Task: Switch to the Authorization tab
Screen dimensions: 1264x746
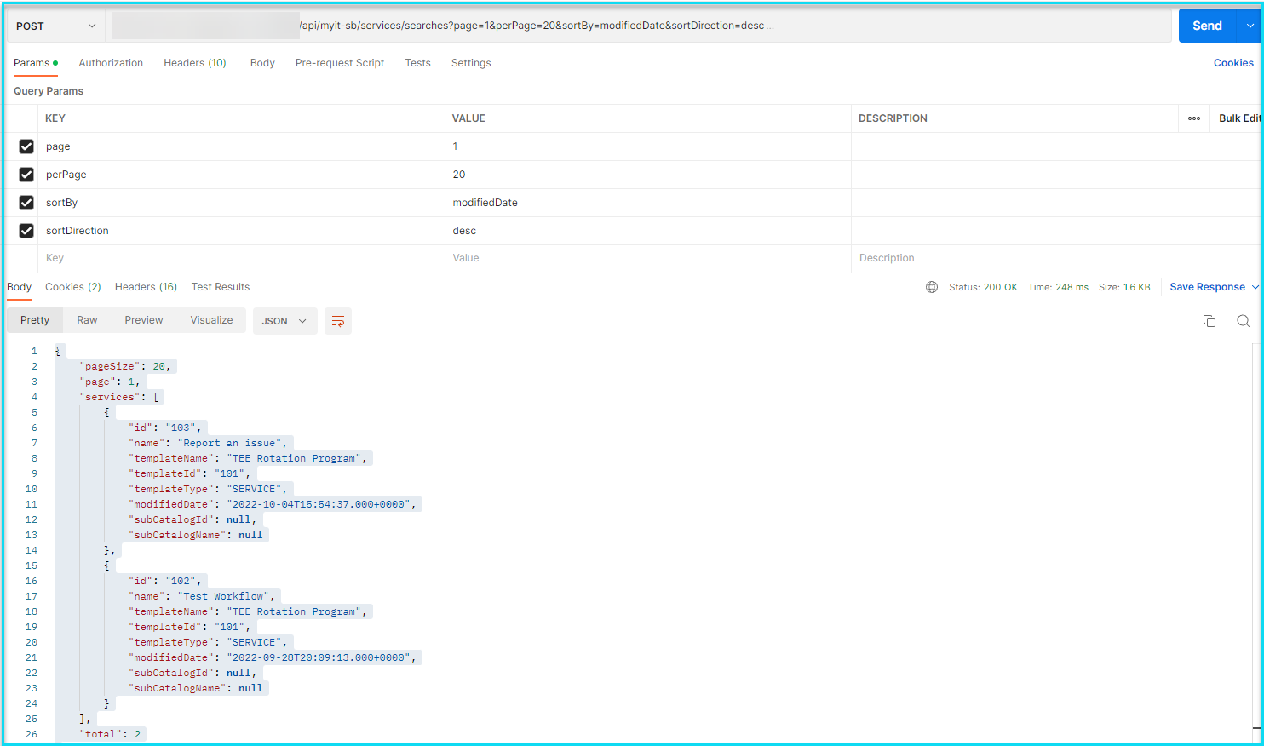Action: [111, 63]
